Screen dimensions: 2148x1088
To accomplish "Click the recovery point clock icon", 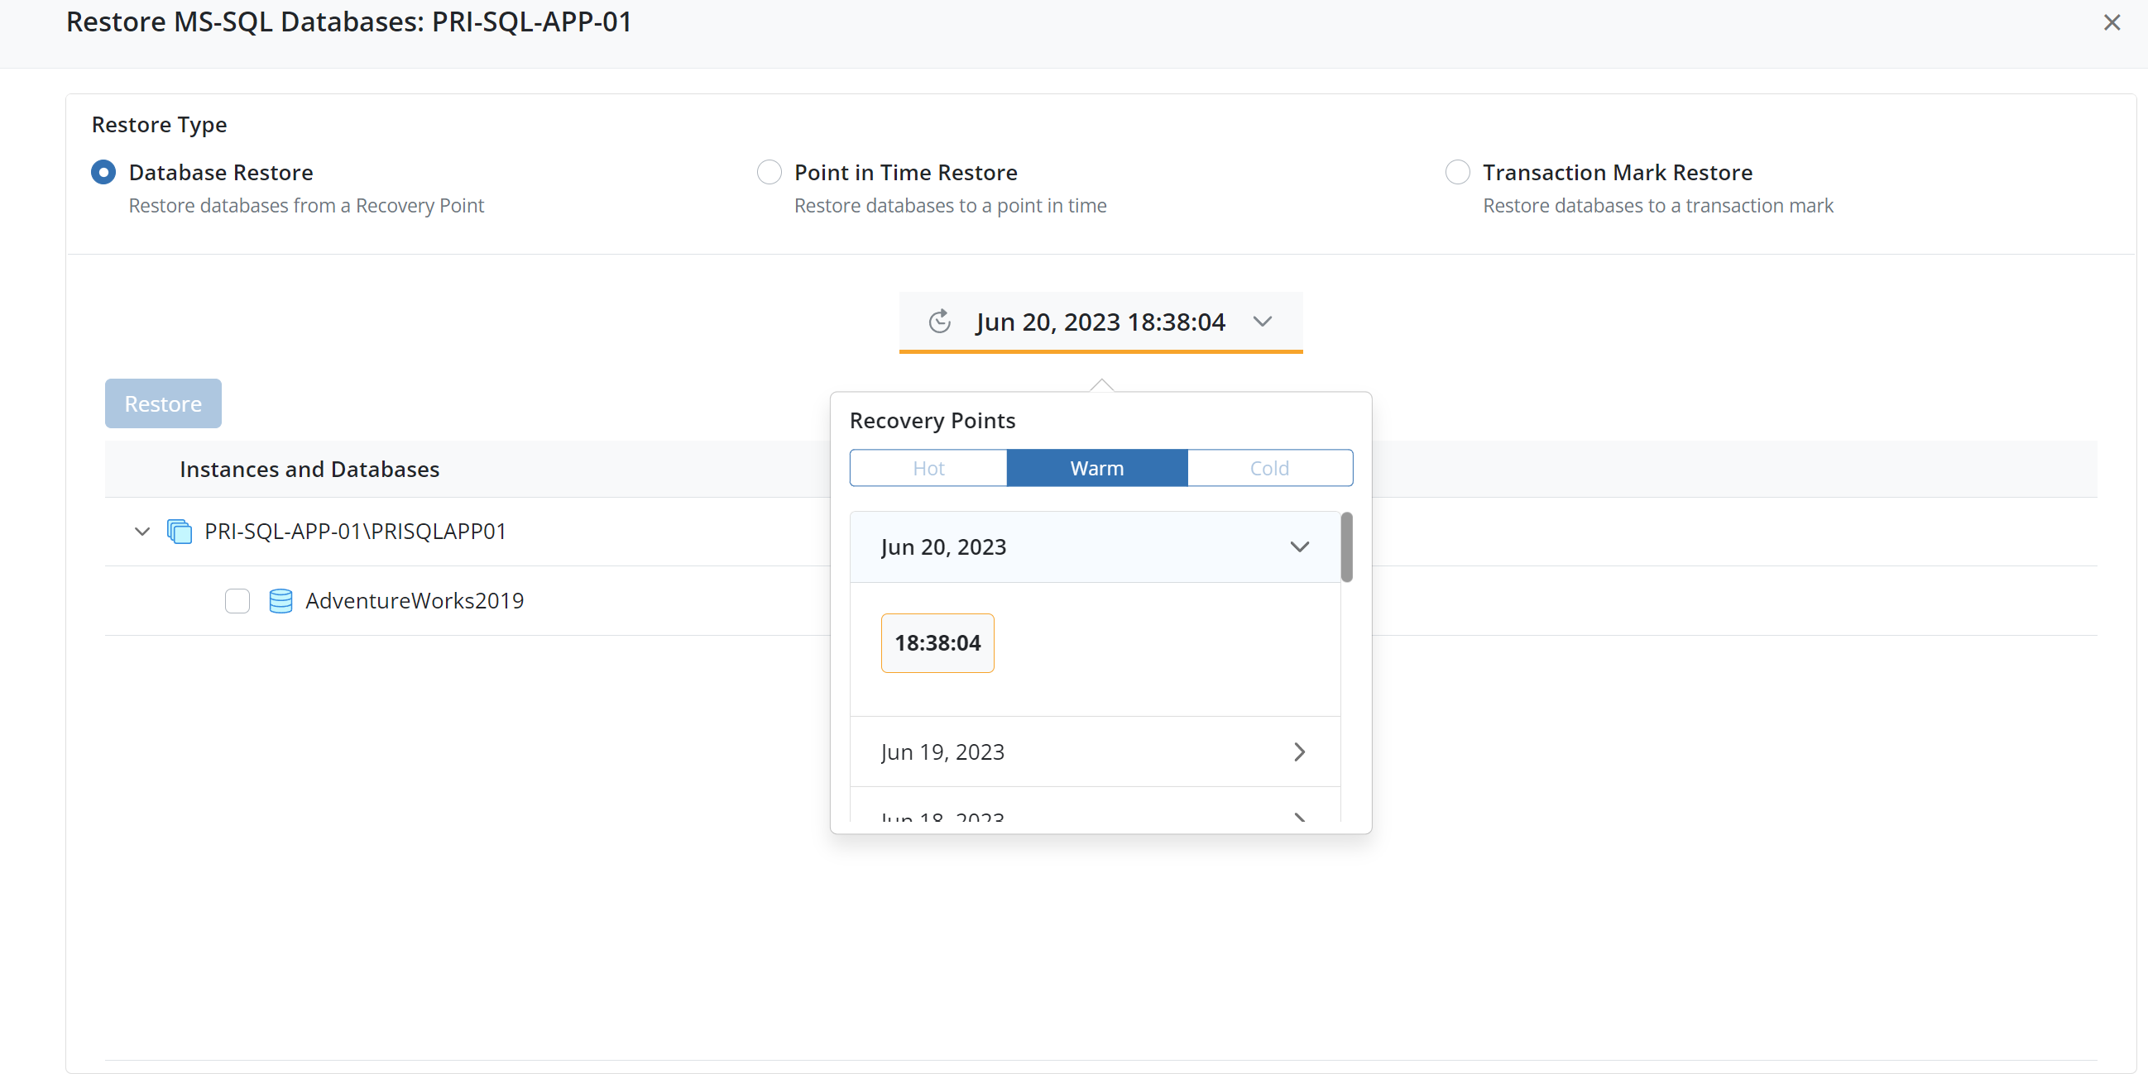I will (x=940, y=322).
